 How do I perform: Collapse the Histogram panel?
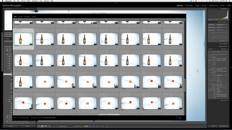(x=228, y=8)
